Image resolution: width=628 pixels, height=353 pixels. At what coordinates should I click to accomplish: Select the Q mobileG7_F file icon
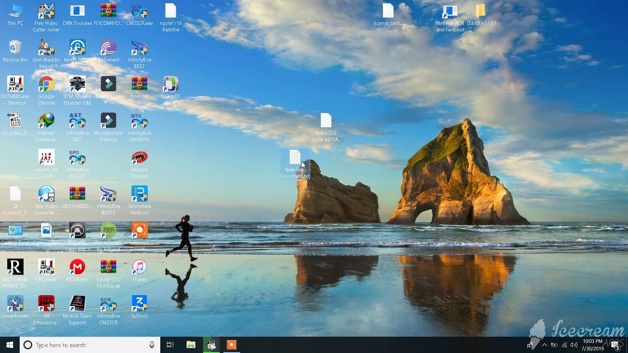coord(15,201)
